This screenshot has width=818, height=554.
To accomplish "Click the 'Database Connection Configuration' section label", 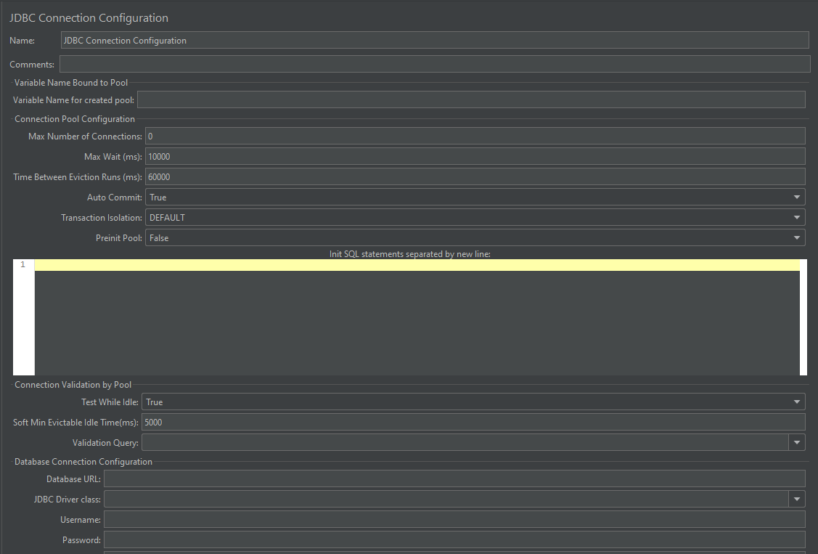I will 83,462.
